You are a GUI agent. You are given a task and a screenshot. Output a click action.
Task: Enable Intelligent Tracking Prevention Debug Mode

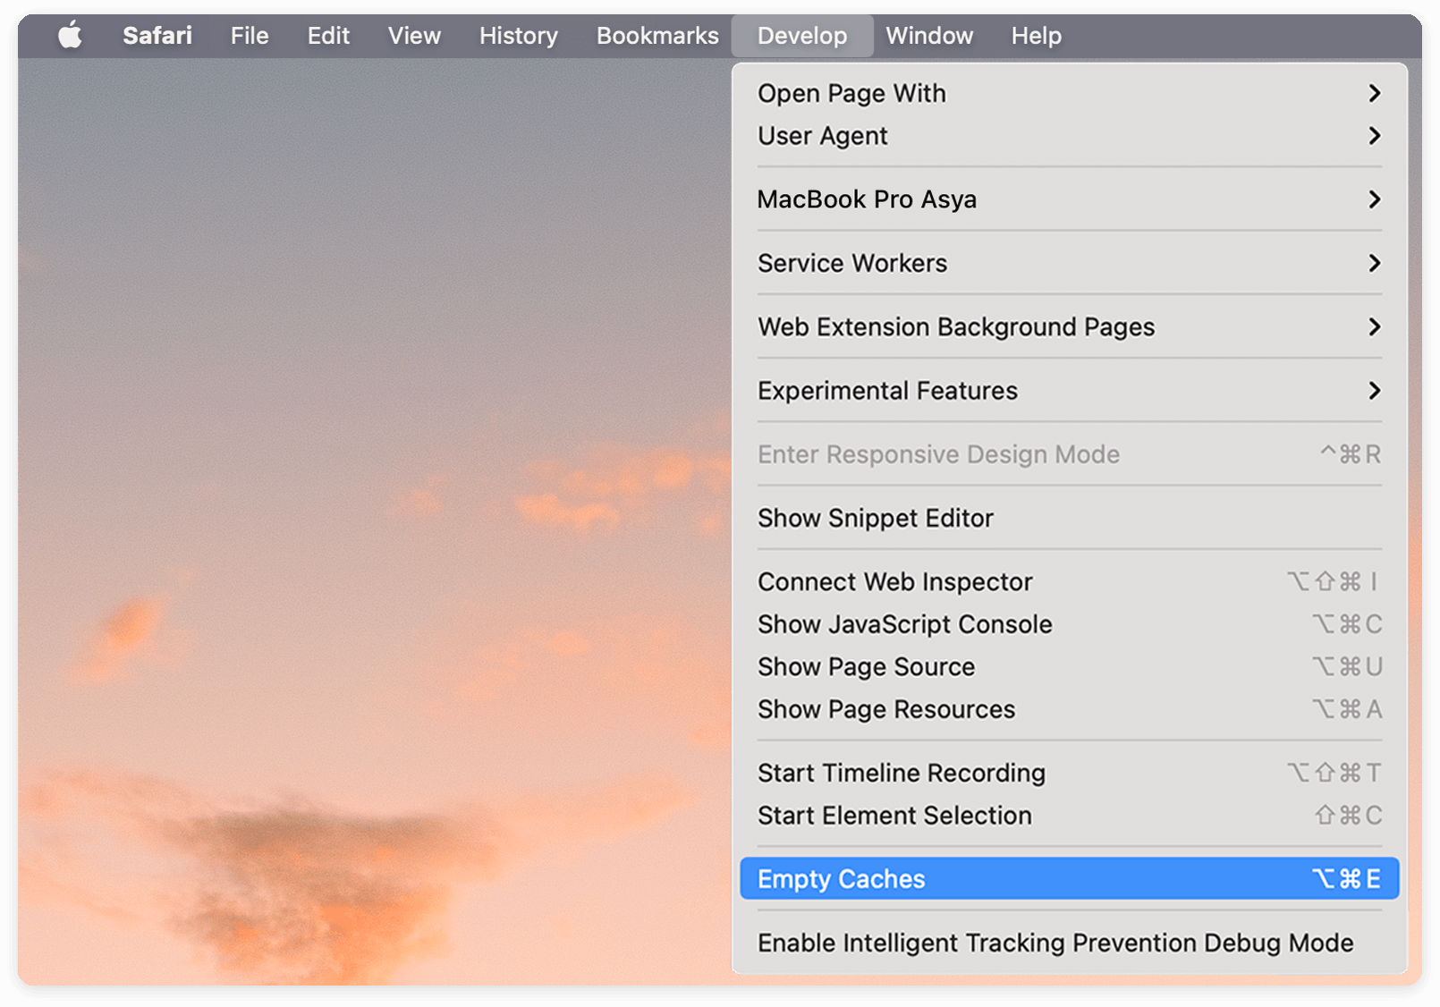(x=1070, y=943)
